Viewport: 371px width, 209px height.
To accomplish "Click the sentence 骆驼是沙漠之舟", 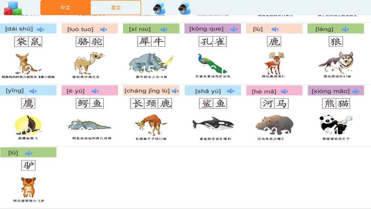I will tap(86, 77).
